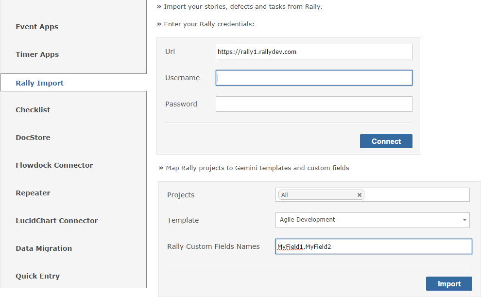Click into the Username field
This screenshot has width=481, height=297.
click(314, 78)
